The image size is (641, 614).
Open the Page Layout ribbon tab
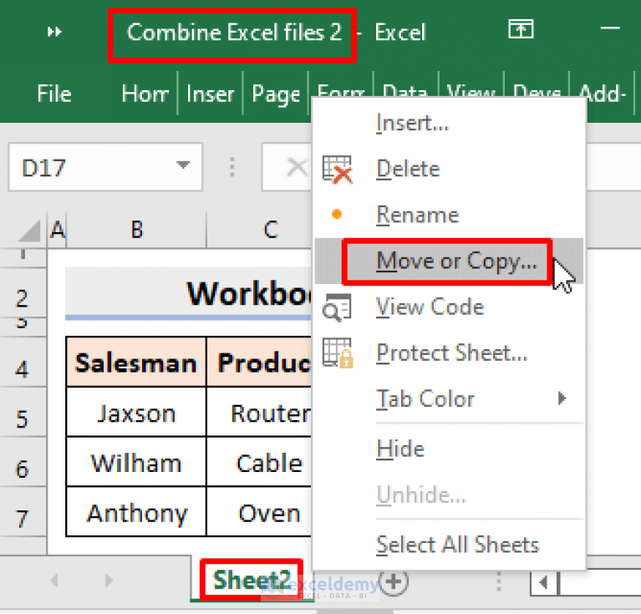click(x=276, y=94)
